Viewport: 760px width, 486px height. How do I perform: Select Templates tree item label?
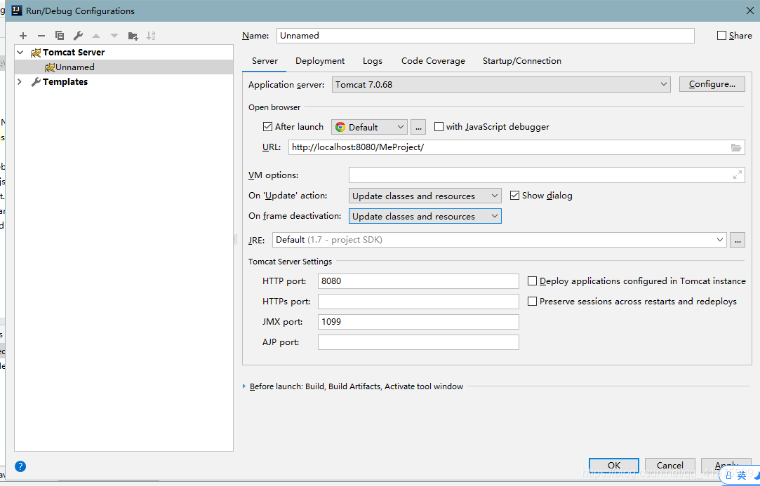point(65,82)
